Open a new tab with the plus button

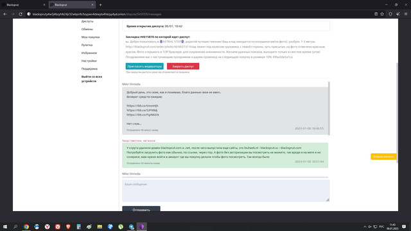coord(100,4)
